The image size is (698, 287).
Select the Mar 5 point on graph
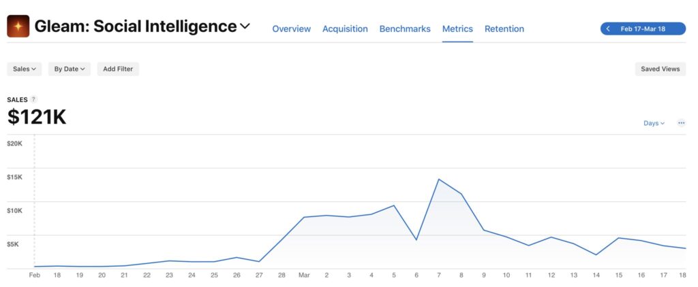click(393, 205)
